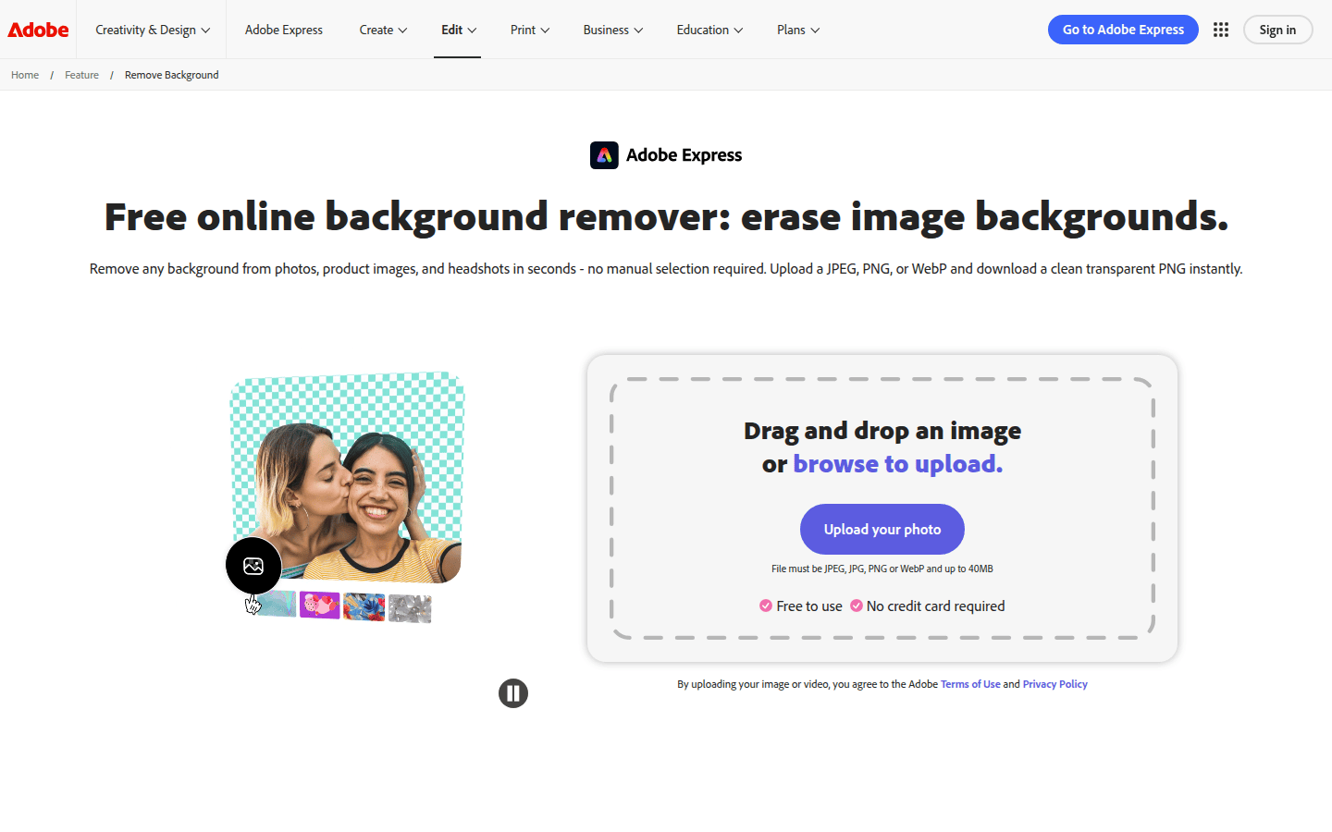Open the Plans dropdown
Image resolution: width=1332 pixels, height=832 pixels.
[x=798, y=30]
